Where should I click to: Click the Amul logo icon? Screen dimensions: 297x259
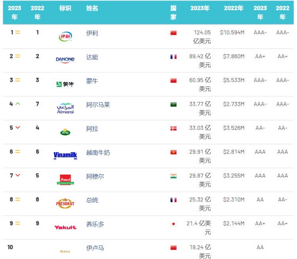click(65, 179)
